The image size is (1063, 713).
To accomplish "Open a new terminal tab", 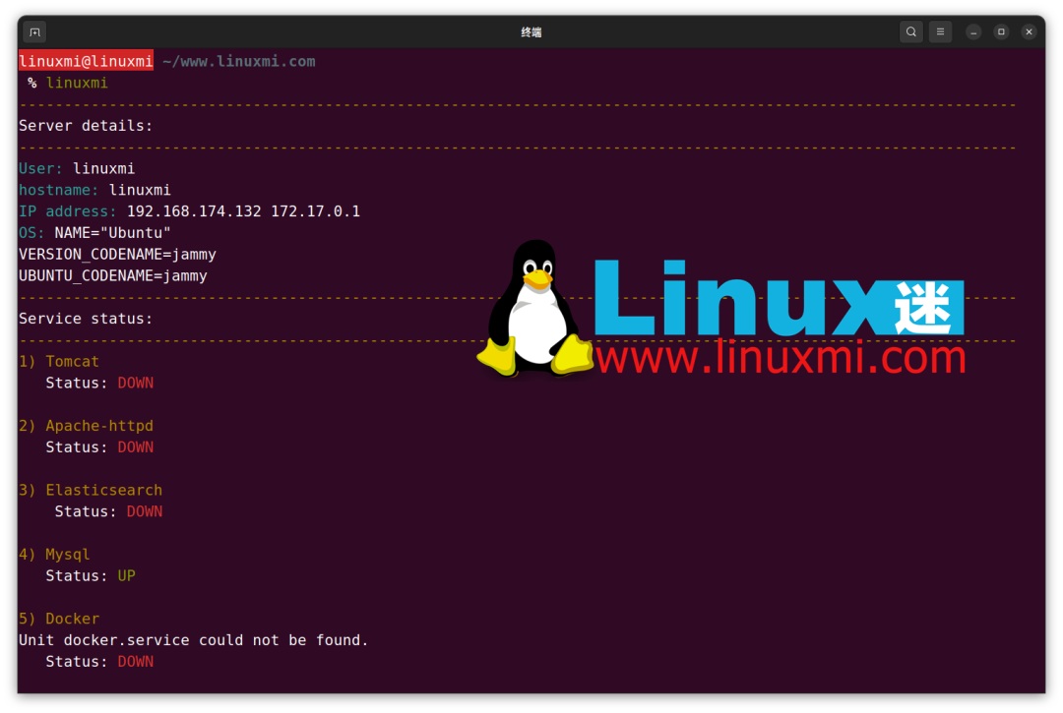I will [34, 31].
